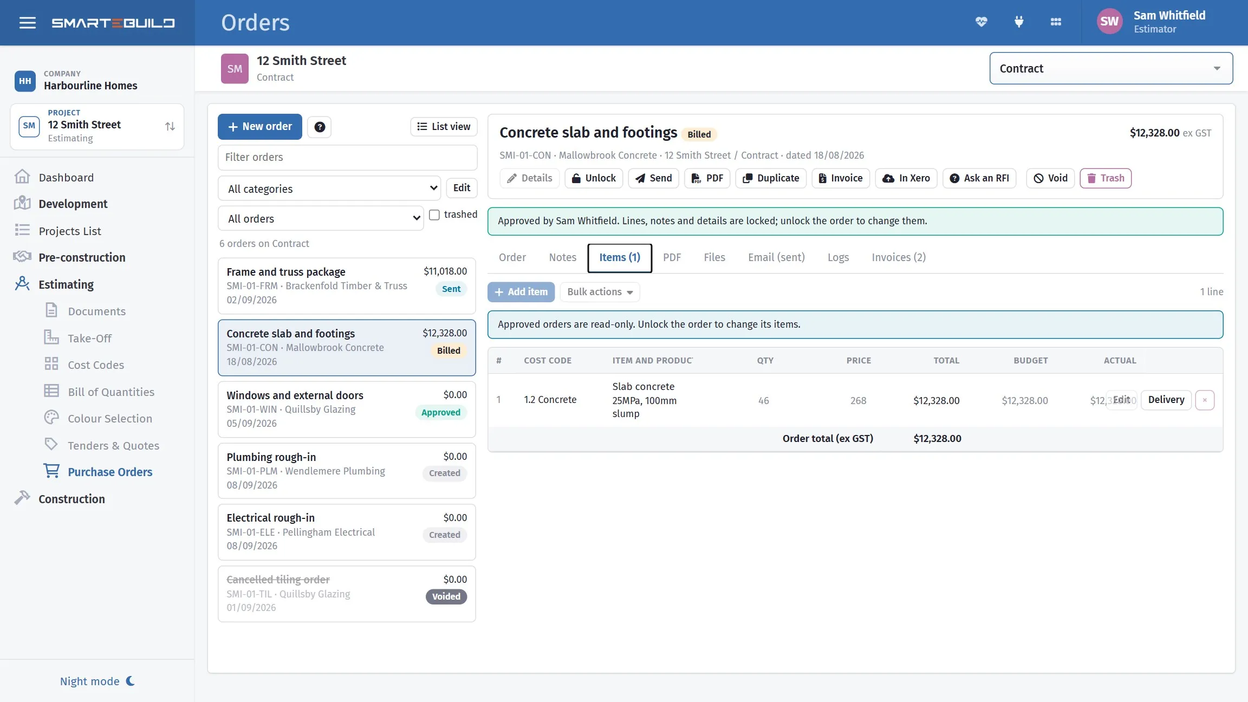This screenshot has height=702, width=1248.
Task: Toggle the trashed checkbox
Action: tap(434, 214)
